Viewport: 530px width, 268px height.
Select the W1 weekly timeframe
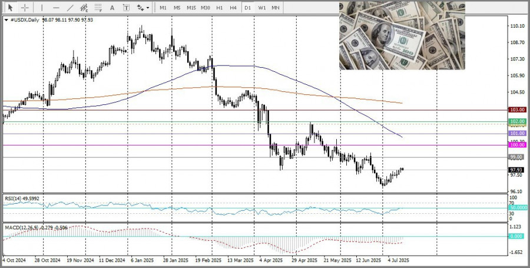click(x=261, y=8)
